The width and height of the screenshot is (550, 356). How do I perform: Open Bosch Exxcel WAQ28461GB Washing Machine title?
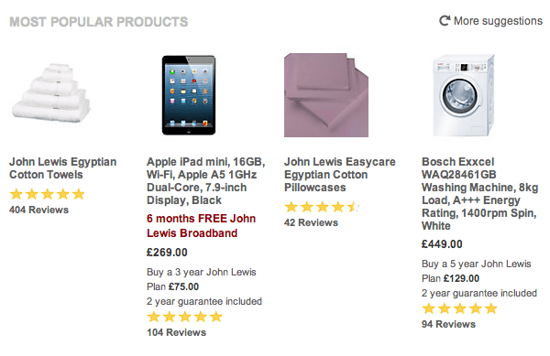click(x=479, y=194)
